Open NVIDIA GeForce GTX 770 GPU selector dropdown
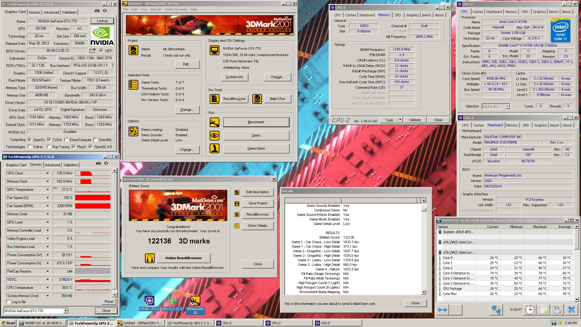This screenshot has width=581, height=327. (66, 311)
